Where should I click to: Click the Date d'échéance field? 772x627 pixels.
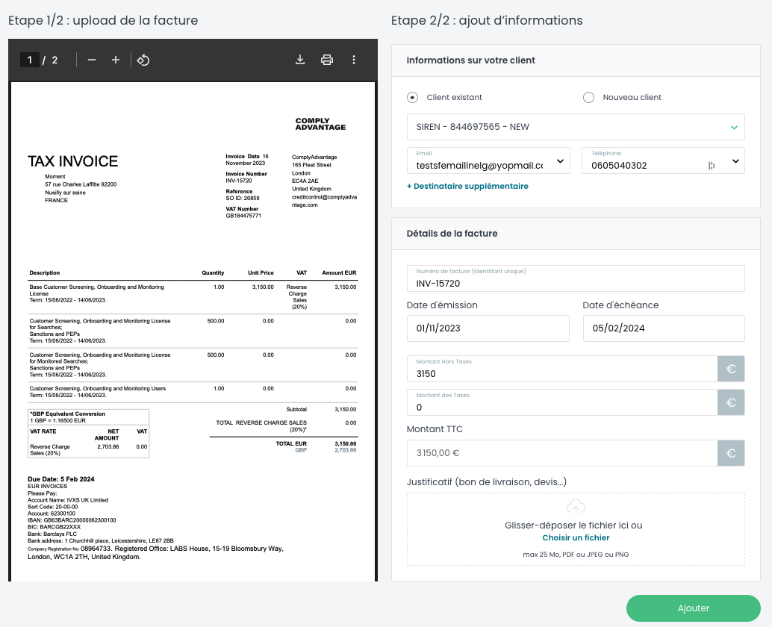pyautogui.click(x=664, y=328)
